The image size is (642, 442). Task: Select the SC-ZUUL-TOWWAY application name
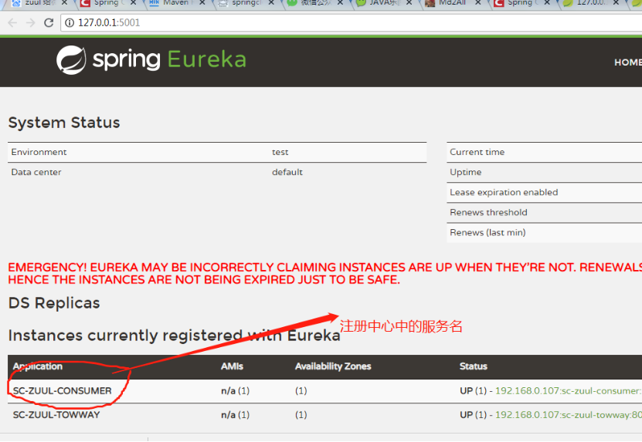56,415
